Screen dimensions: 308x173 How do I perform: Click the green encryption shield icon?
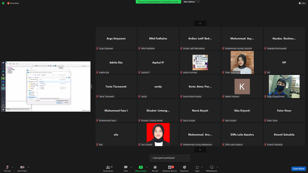[x=3, y=3]
